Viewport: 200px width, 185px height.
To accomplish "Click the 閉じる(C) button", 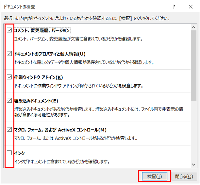I will 184,176.
